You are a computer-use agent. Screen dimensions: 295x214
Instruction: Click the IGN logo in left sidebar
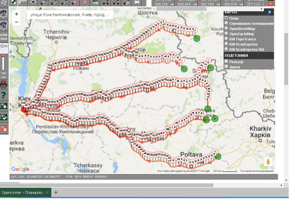(4, 48)
